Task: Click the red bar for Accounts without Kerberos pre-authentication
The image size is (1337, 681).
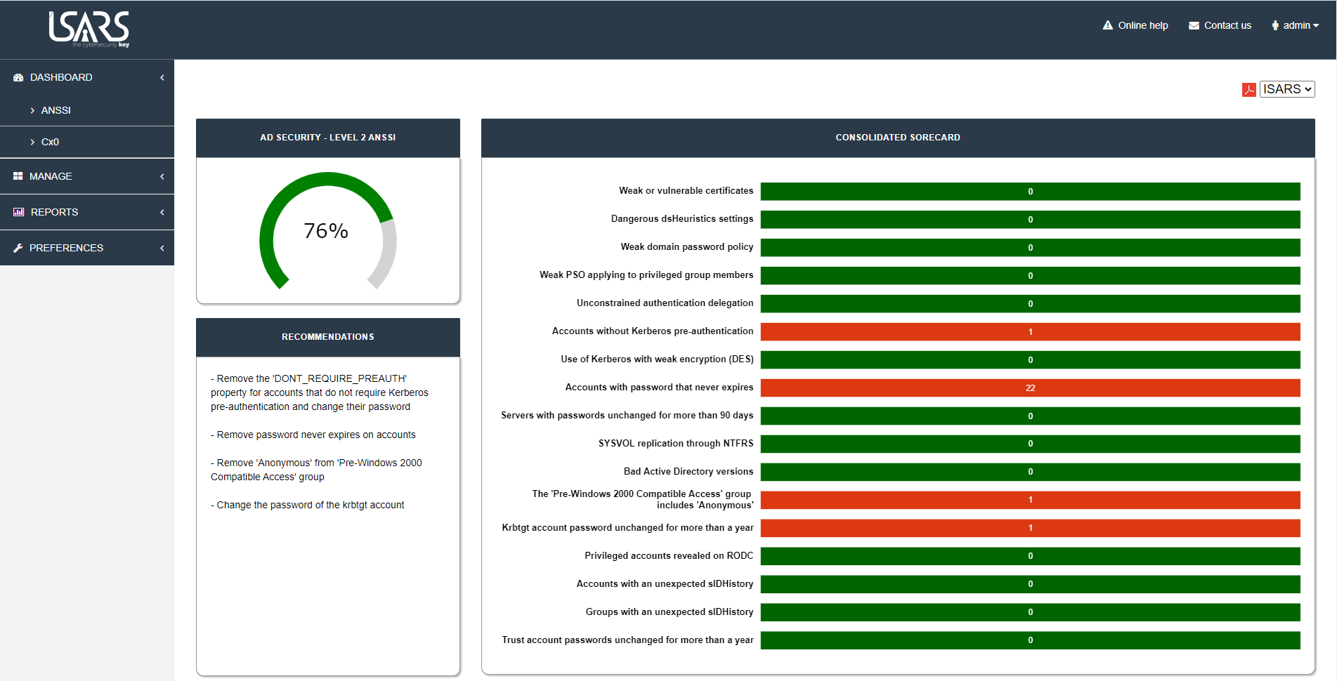Action: tap(1030, 331)
